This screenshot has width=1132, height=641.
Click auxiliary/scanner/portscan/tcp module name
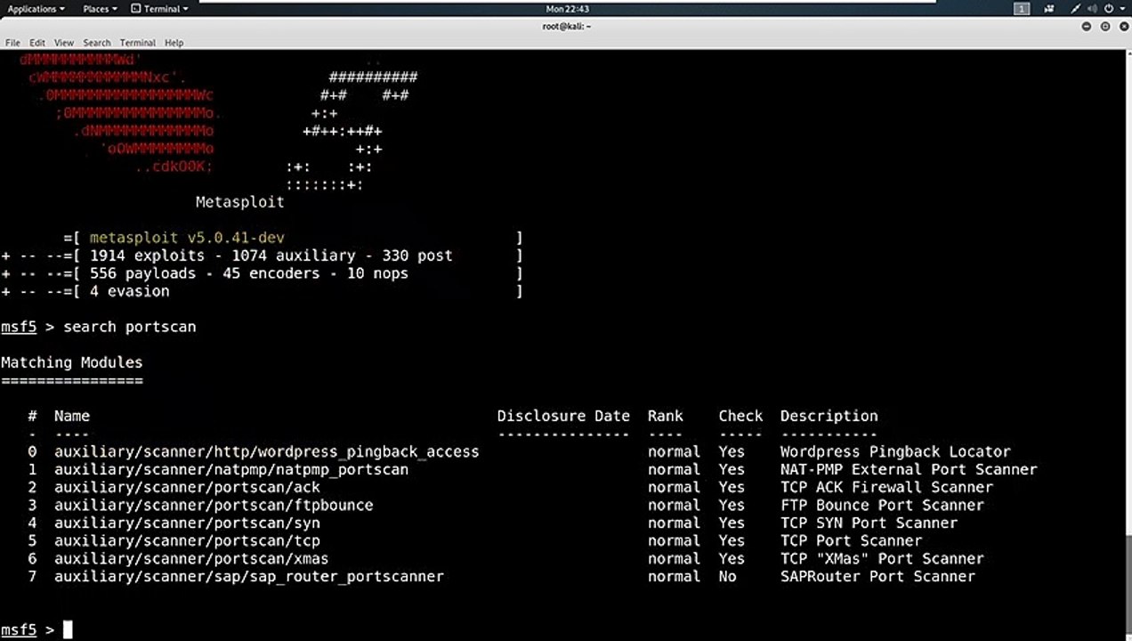pos(187,540)
